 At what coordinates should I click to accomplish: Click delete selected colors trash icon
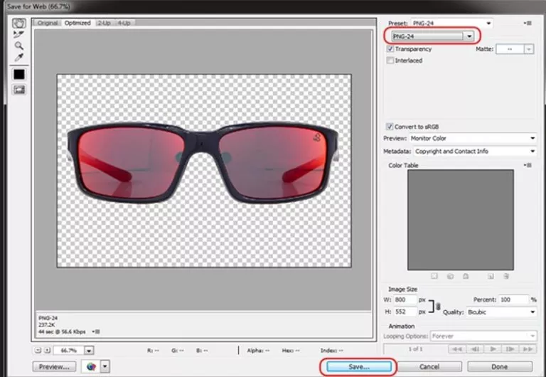(x=506, y=276)
